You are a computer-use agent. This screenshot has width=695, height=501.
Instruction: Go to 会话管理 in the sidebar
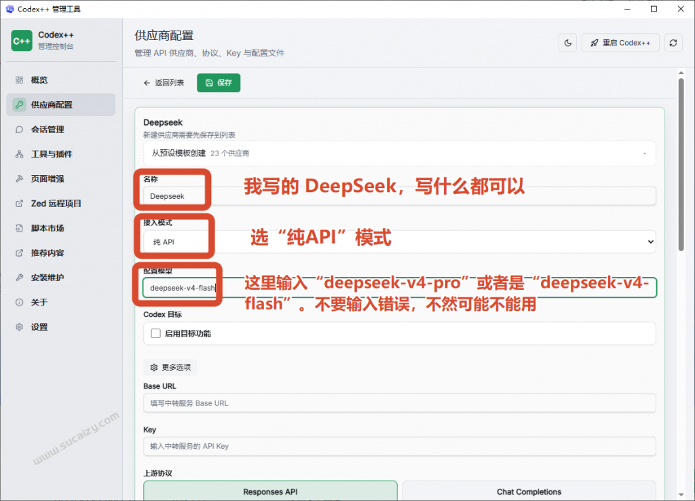(61, 130)
